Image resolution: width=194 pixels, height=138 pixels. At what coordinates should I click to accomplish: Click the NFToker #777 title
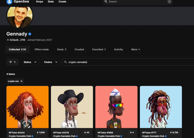149,133
